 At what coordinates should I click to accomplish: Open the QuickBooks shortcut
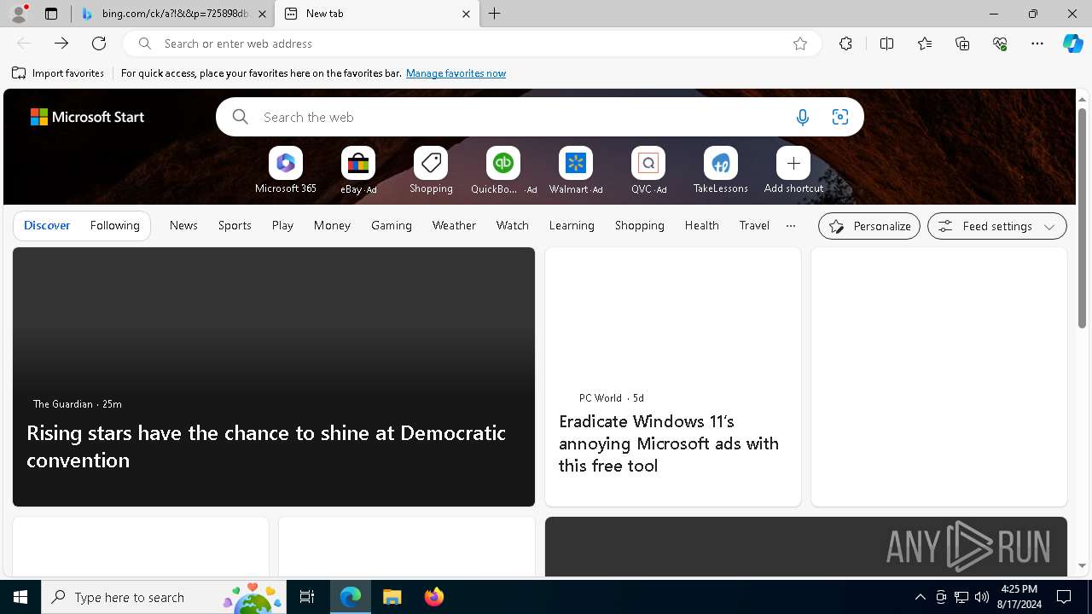(x=503, y=171)
